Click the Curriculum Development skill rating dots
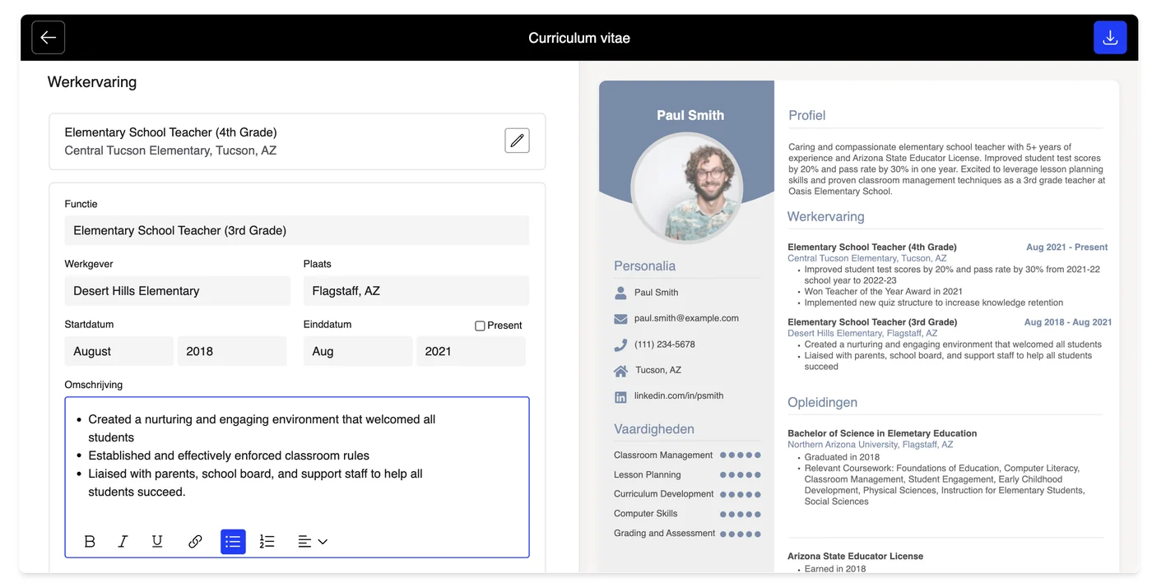 tap(741, 495)
